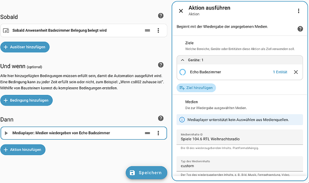Open three-dot menu of Mediaplayer action row
This screenshot has height=183, width=309.
[x=158, y=133]
